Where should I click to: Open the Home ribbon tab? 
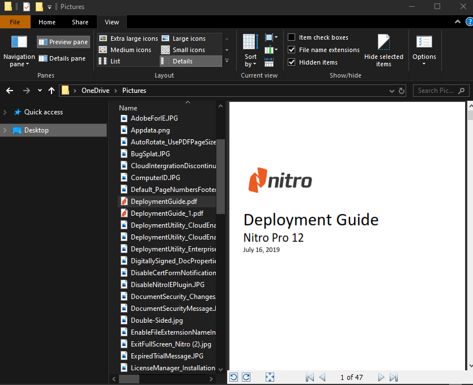click(x=47, y=22)
